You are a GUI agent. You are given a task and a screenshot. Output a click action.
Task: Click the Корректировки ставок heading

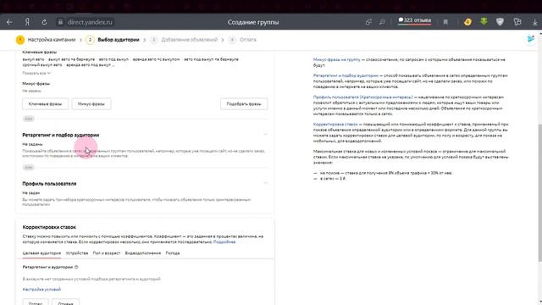pyautogui.click(x=49, y=227)
